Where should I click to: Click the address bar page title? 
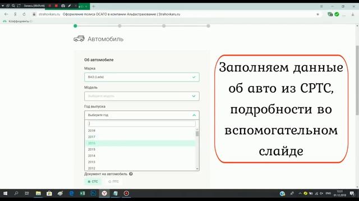[121, 14]
